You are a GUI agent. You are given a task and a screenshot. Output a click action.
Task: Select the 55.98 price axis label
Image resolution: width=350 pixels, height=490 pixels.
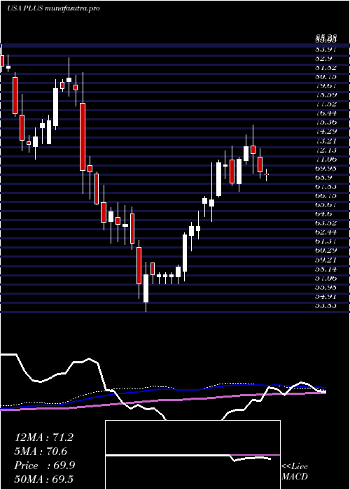(326, 288)
